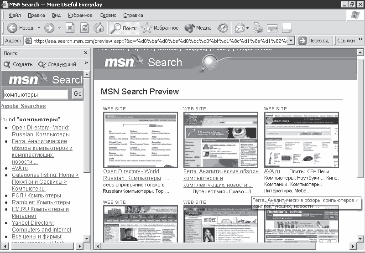Screen dimensions: 365x253
Task: Click the Open Directory website preview thumbnail
Action: [x=140, y=139]
